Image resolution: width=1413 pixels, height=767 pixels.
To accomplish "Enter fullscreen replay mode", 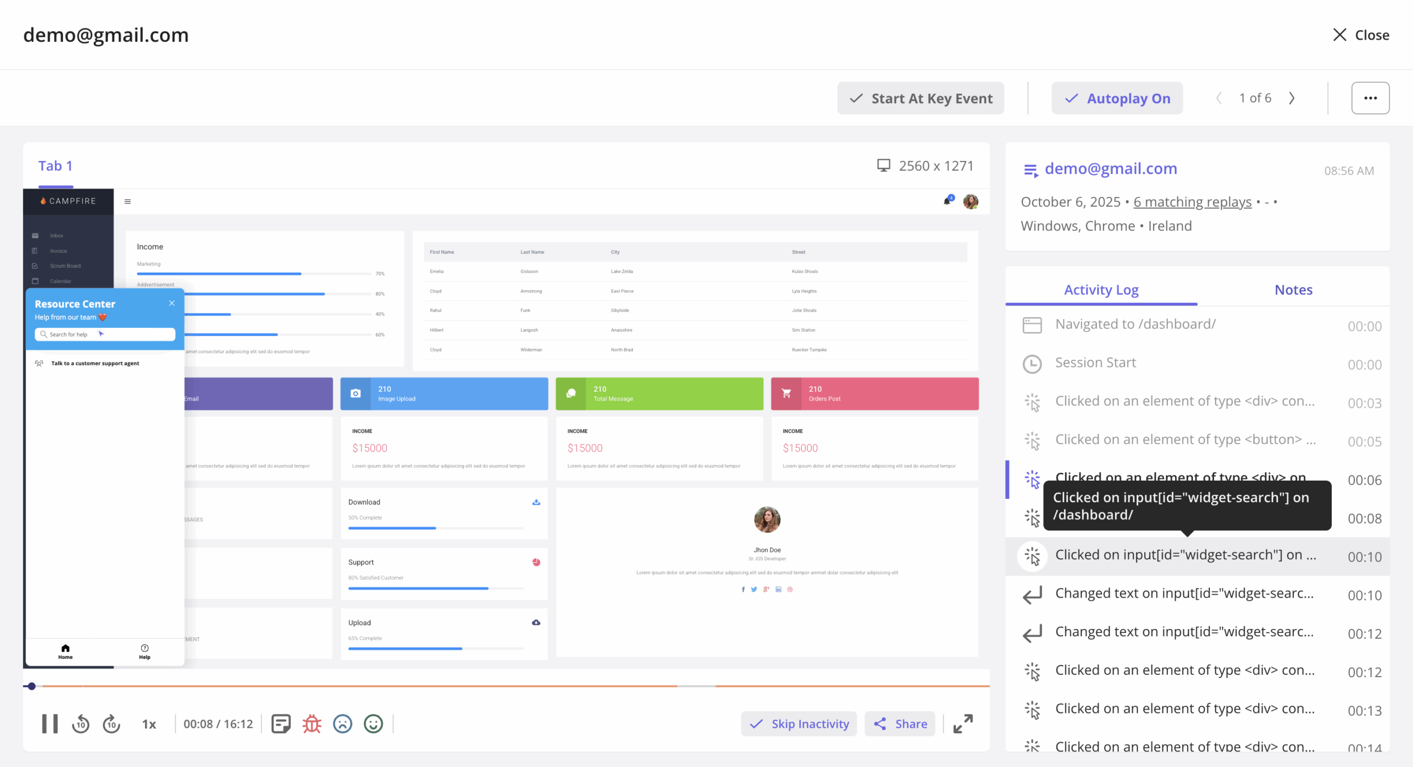I will (963, 723).
